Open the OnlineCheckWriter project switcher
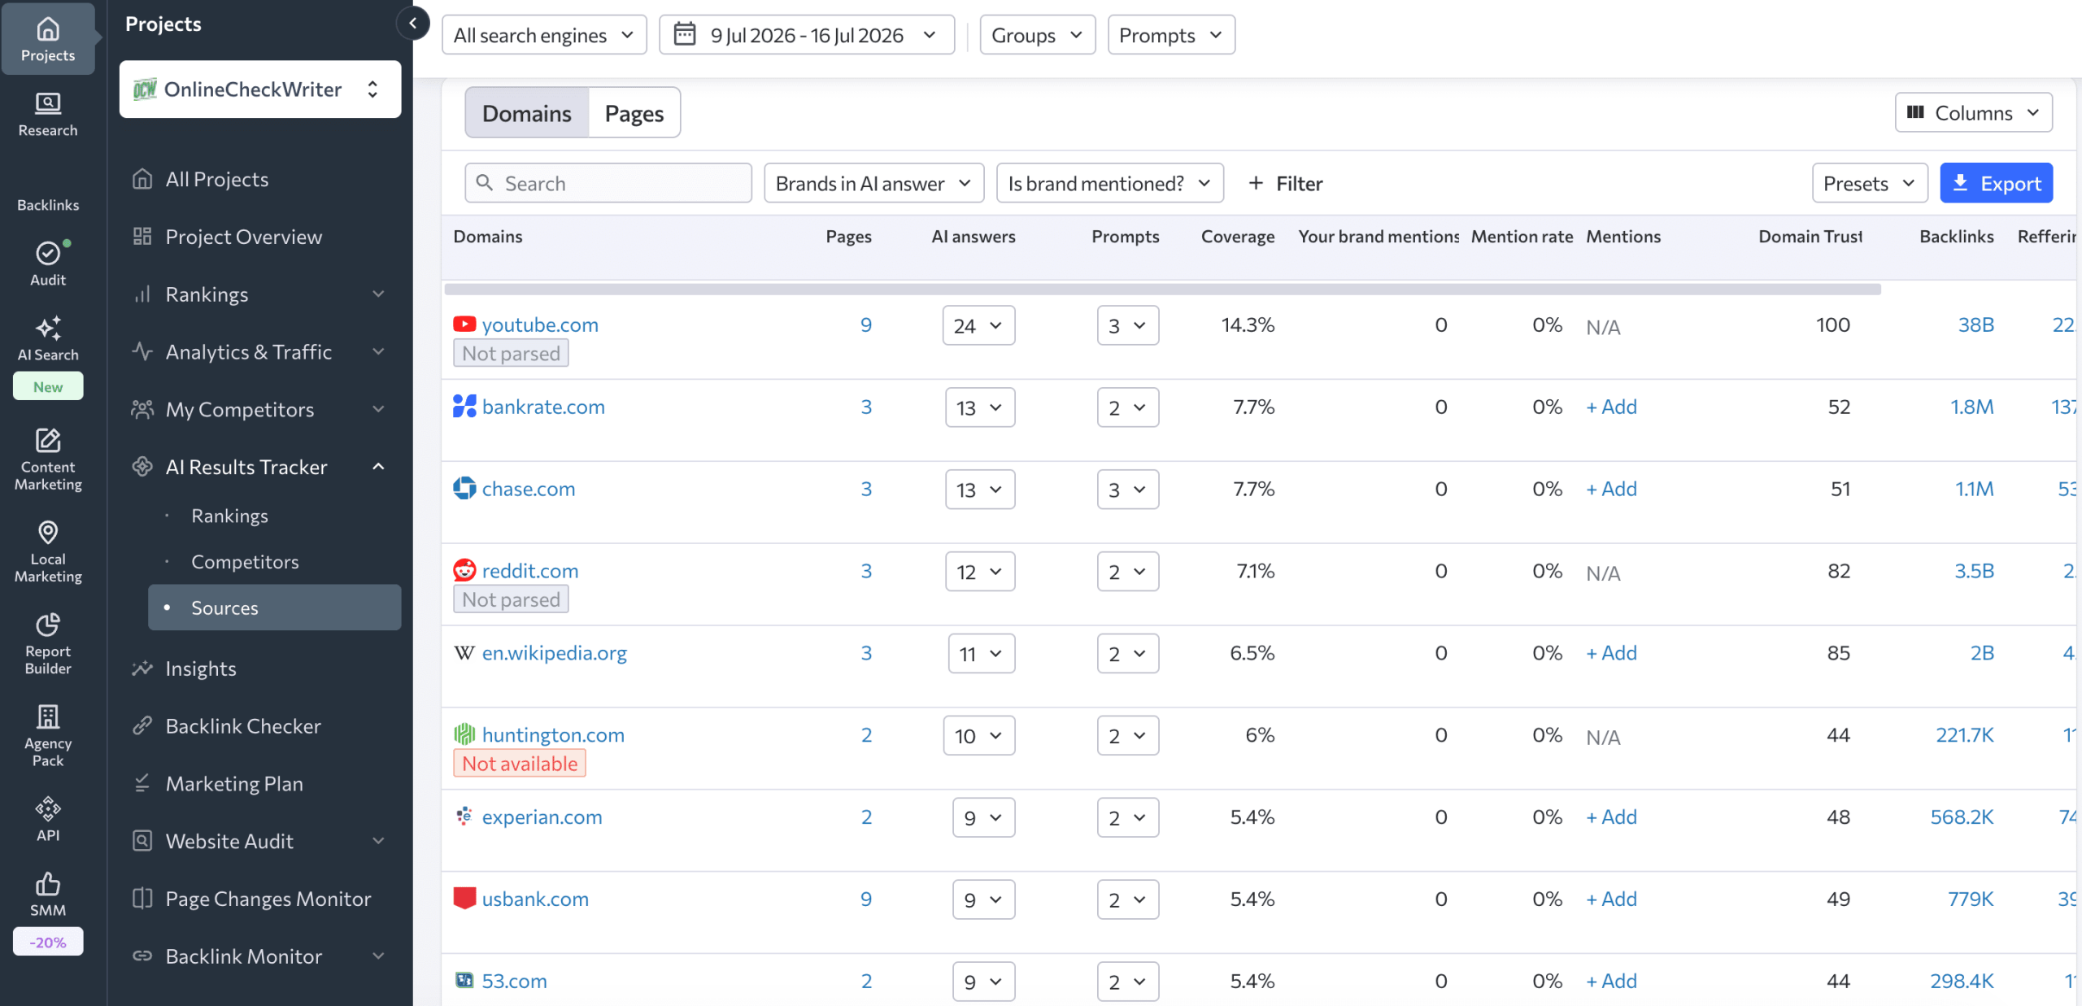 click(x=260, y=89)
